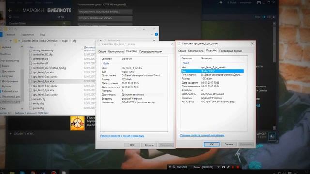Click remove properties link in cpu_level_2_pc_ss dialog

point(202,135)
